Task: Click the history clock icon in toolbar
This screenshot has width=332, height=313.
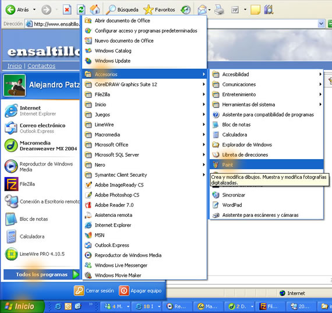Action: pyautogui.click(x=186, y=10)
